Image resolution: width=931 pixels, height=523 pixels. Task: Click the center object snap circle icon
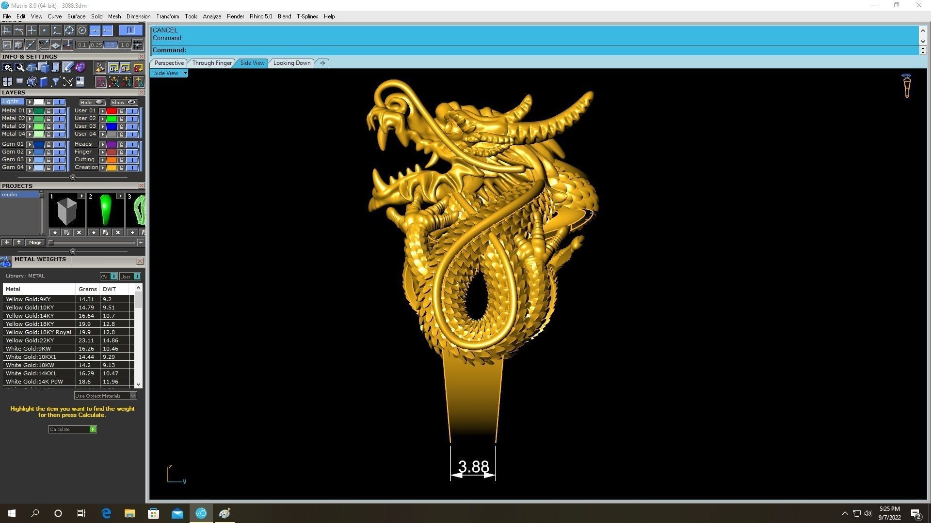(82, 31)
